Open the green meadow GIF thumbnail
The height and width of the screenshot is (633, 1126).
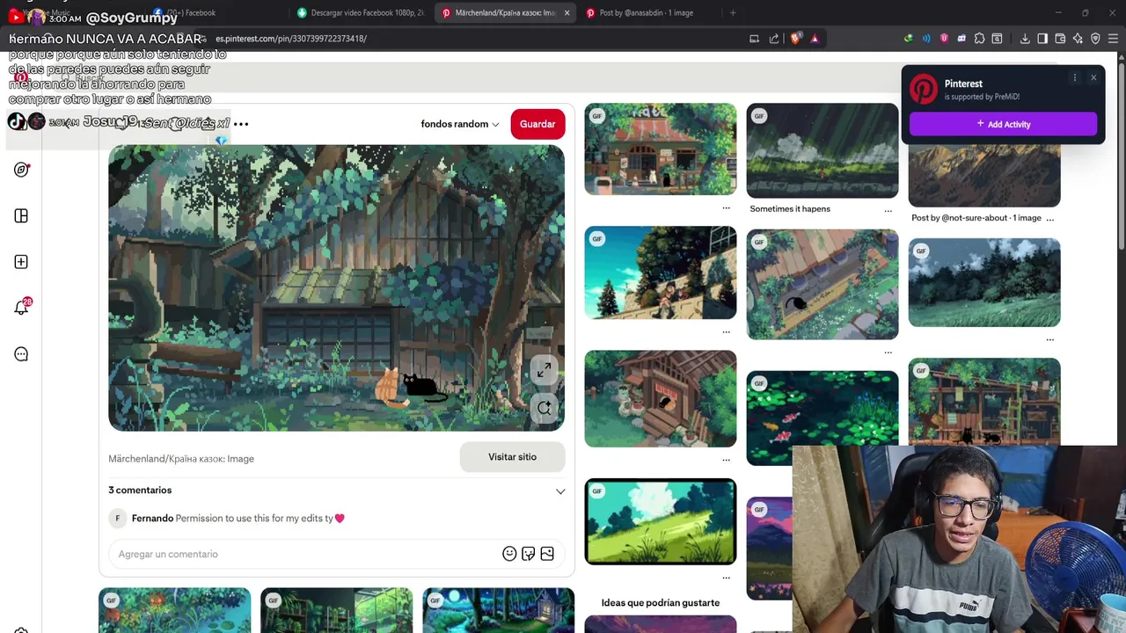[661, 521]
